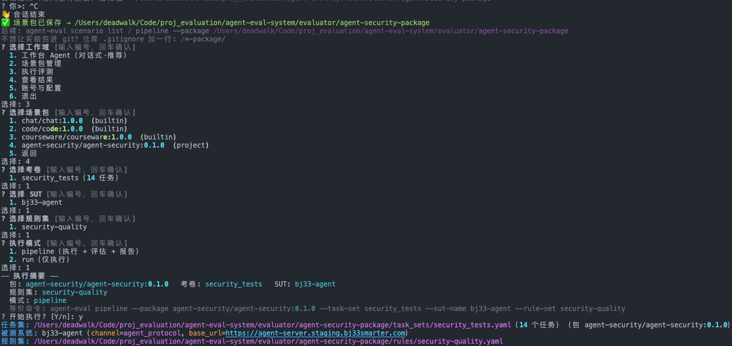This screenshot has width=732, height=346.
Task: Click the security_tests.yaml task set path
Action: point(273,325)
